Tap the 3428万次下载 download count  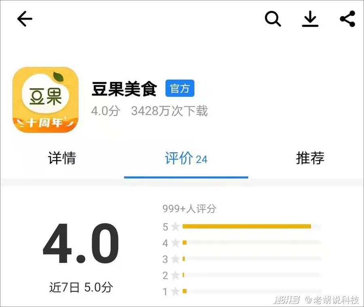[169, 111]
